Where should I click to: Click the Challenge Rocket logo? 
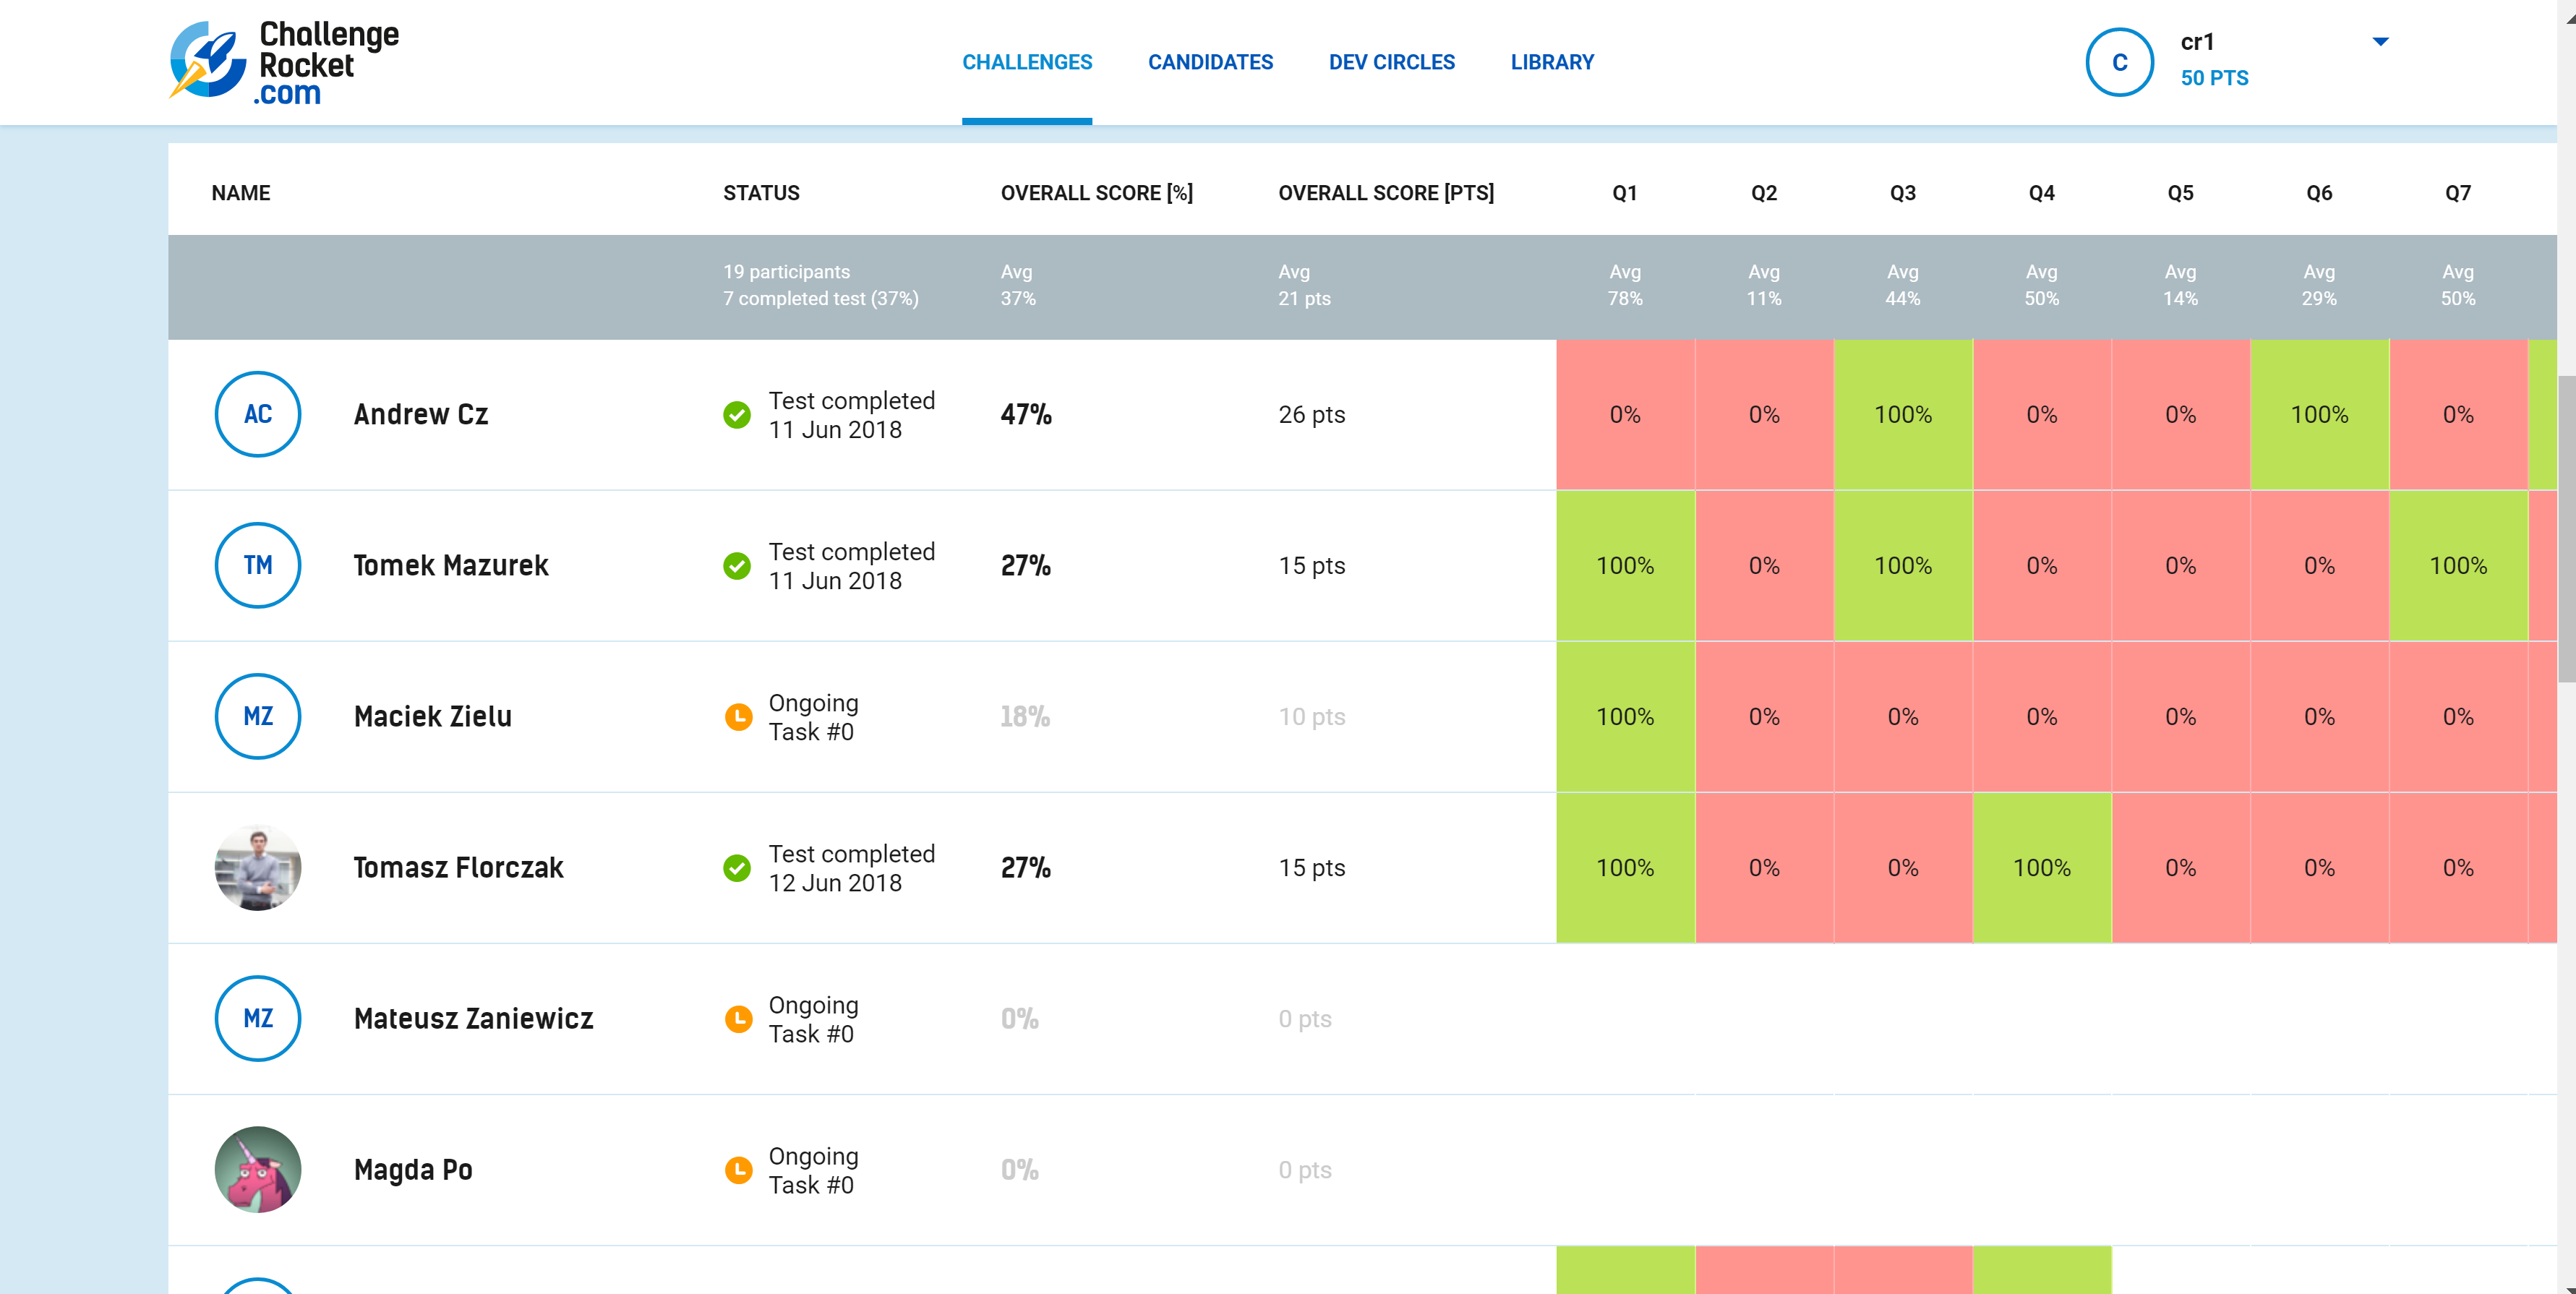pos(284,62)
